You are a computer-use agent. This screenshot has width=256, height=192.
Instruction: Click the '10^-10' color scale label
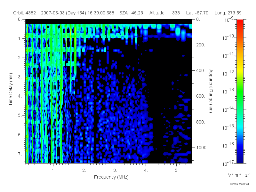coord(229,37)
